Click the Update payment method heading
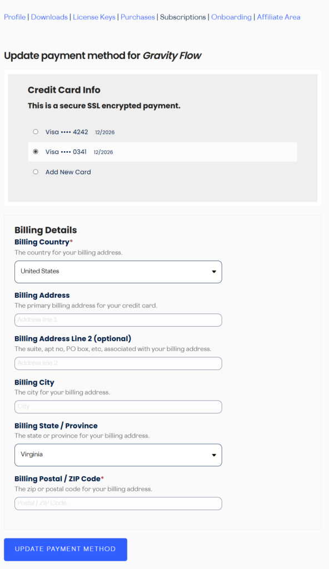329x569 pixels. [x=103, y=56]
